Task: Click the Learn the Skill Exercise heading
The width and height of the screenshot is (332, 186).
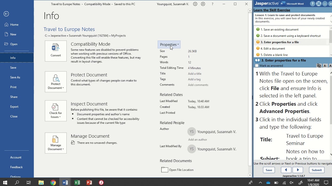Action: 272,10
